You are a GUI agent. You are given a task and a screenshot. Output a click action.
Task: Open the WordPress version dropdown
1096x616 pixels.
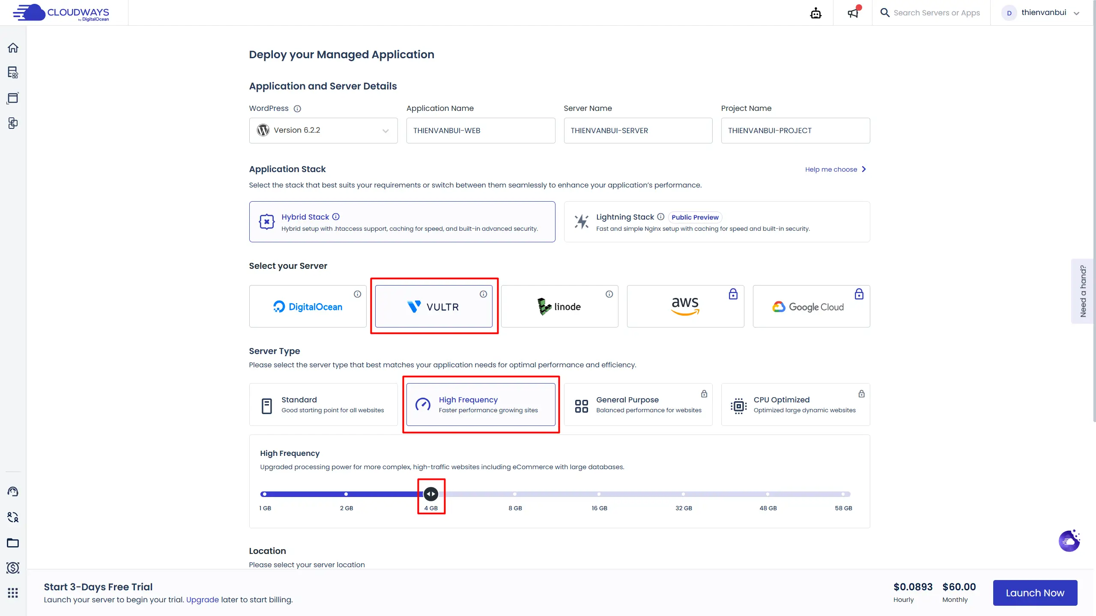[323, 131]
